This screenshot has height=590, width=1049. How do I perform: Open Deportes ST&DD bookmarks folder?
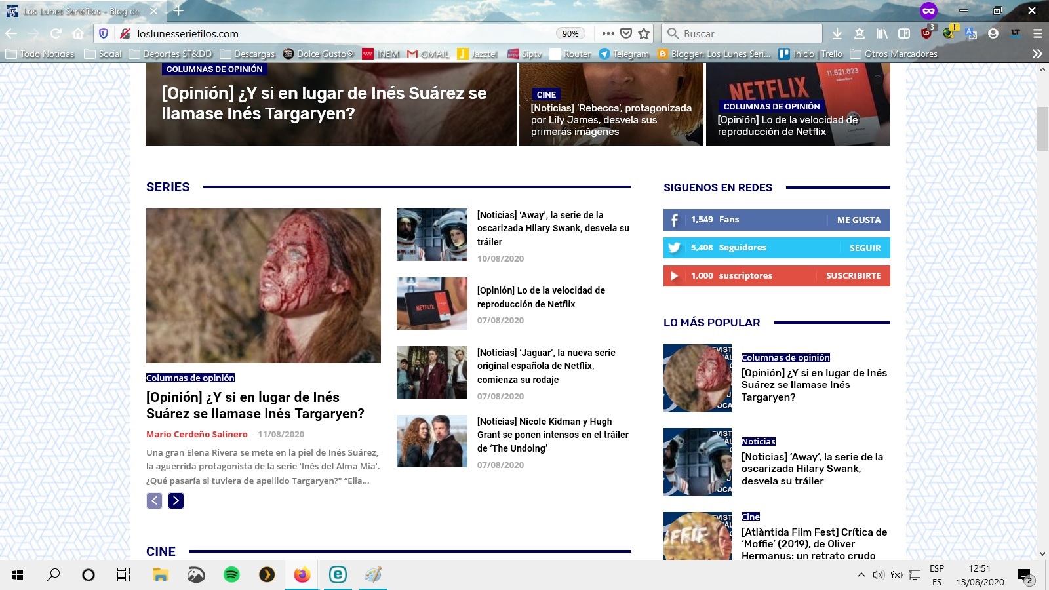(x=170, y=54)
